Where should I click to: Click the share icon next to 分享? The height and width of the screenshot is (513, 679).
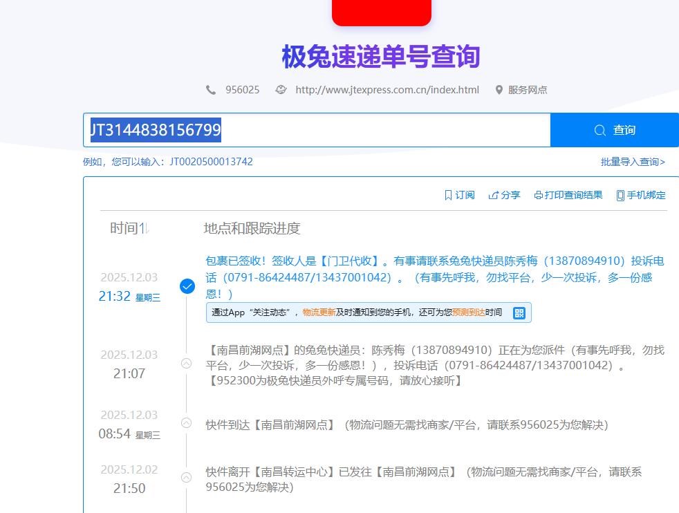pos(494,196)
